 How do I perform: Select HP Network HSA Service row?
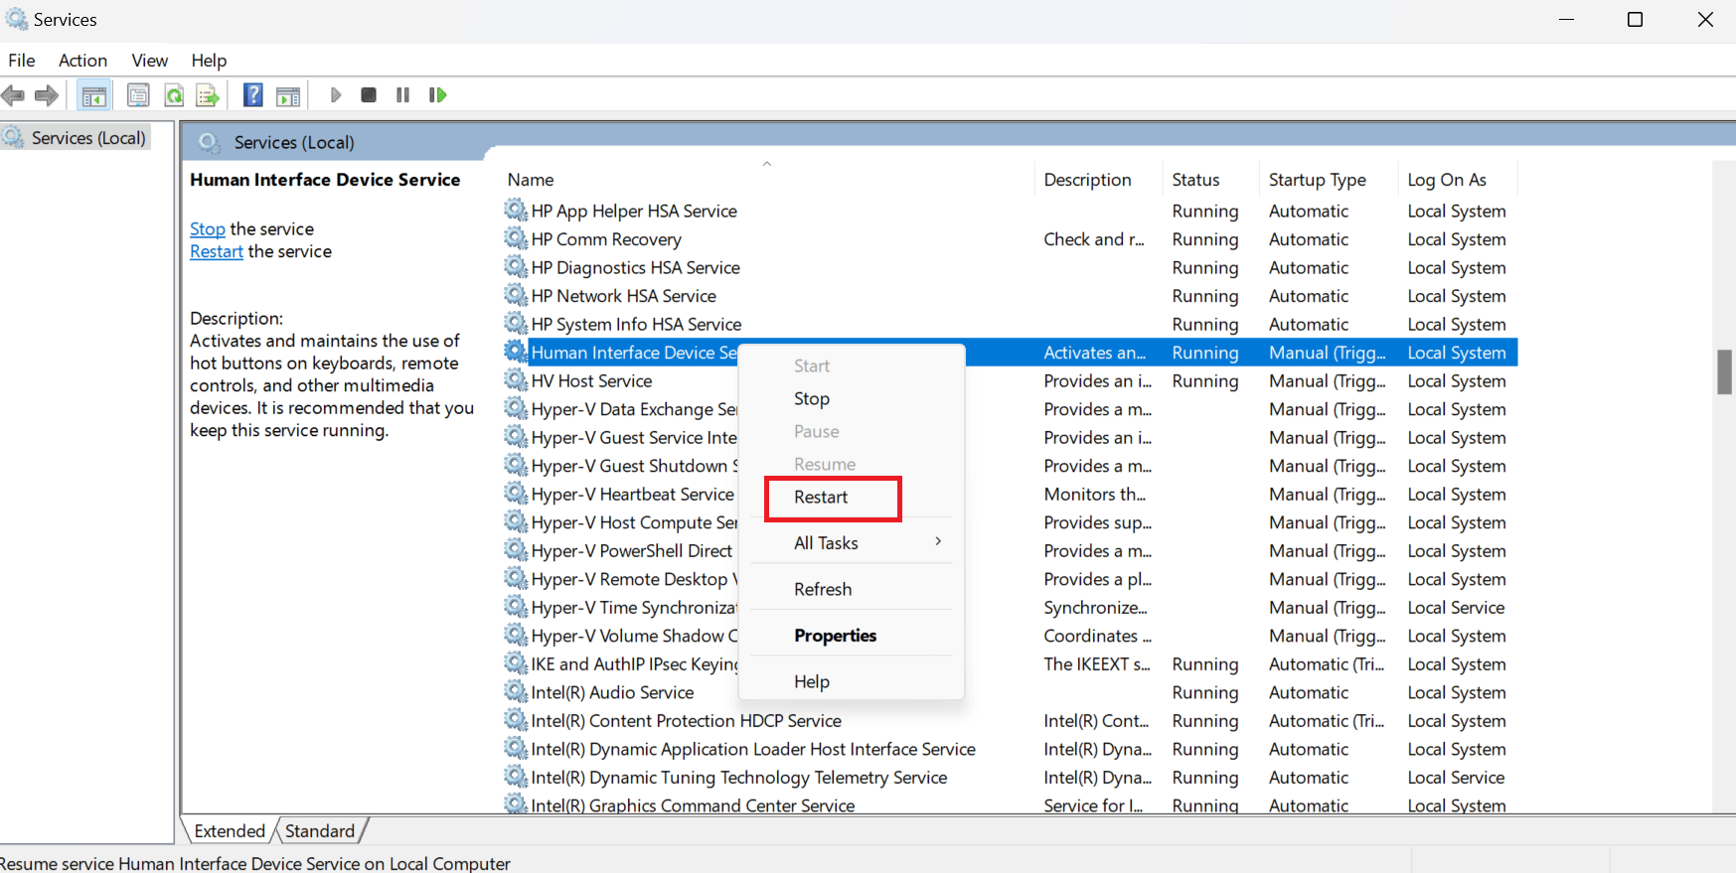tap(1010, 296)
